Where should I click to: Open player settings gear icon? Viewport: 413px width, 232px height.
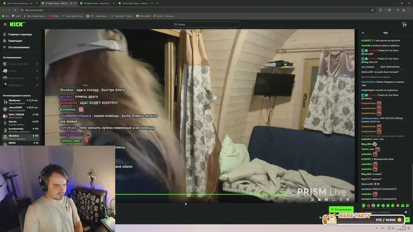(x=348, y=199)
